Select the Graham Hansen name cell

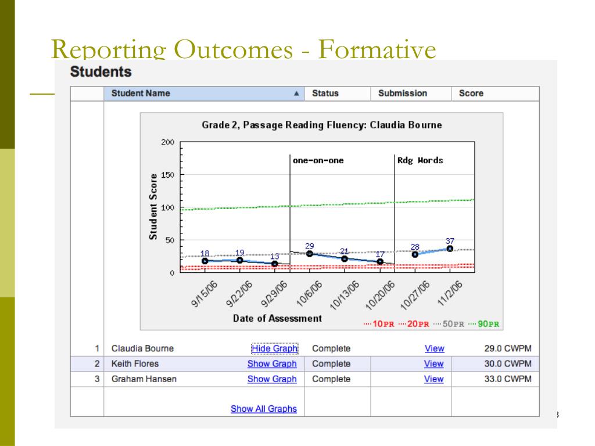[144, 379]
